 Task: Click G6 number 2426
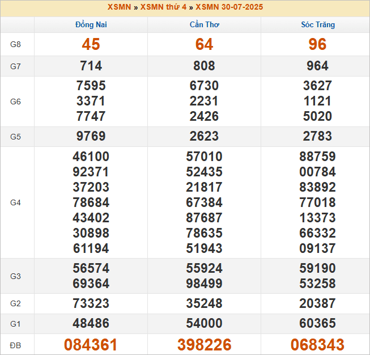click(x=205, y=116)
